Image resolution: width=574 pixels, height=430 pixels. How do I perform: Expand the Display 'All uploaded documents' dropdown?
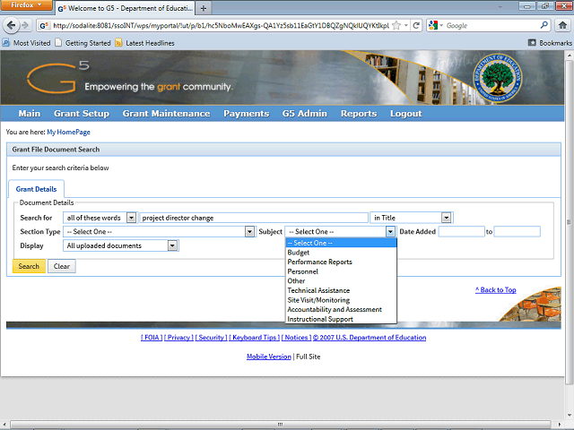coord(172,245)
